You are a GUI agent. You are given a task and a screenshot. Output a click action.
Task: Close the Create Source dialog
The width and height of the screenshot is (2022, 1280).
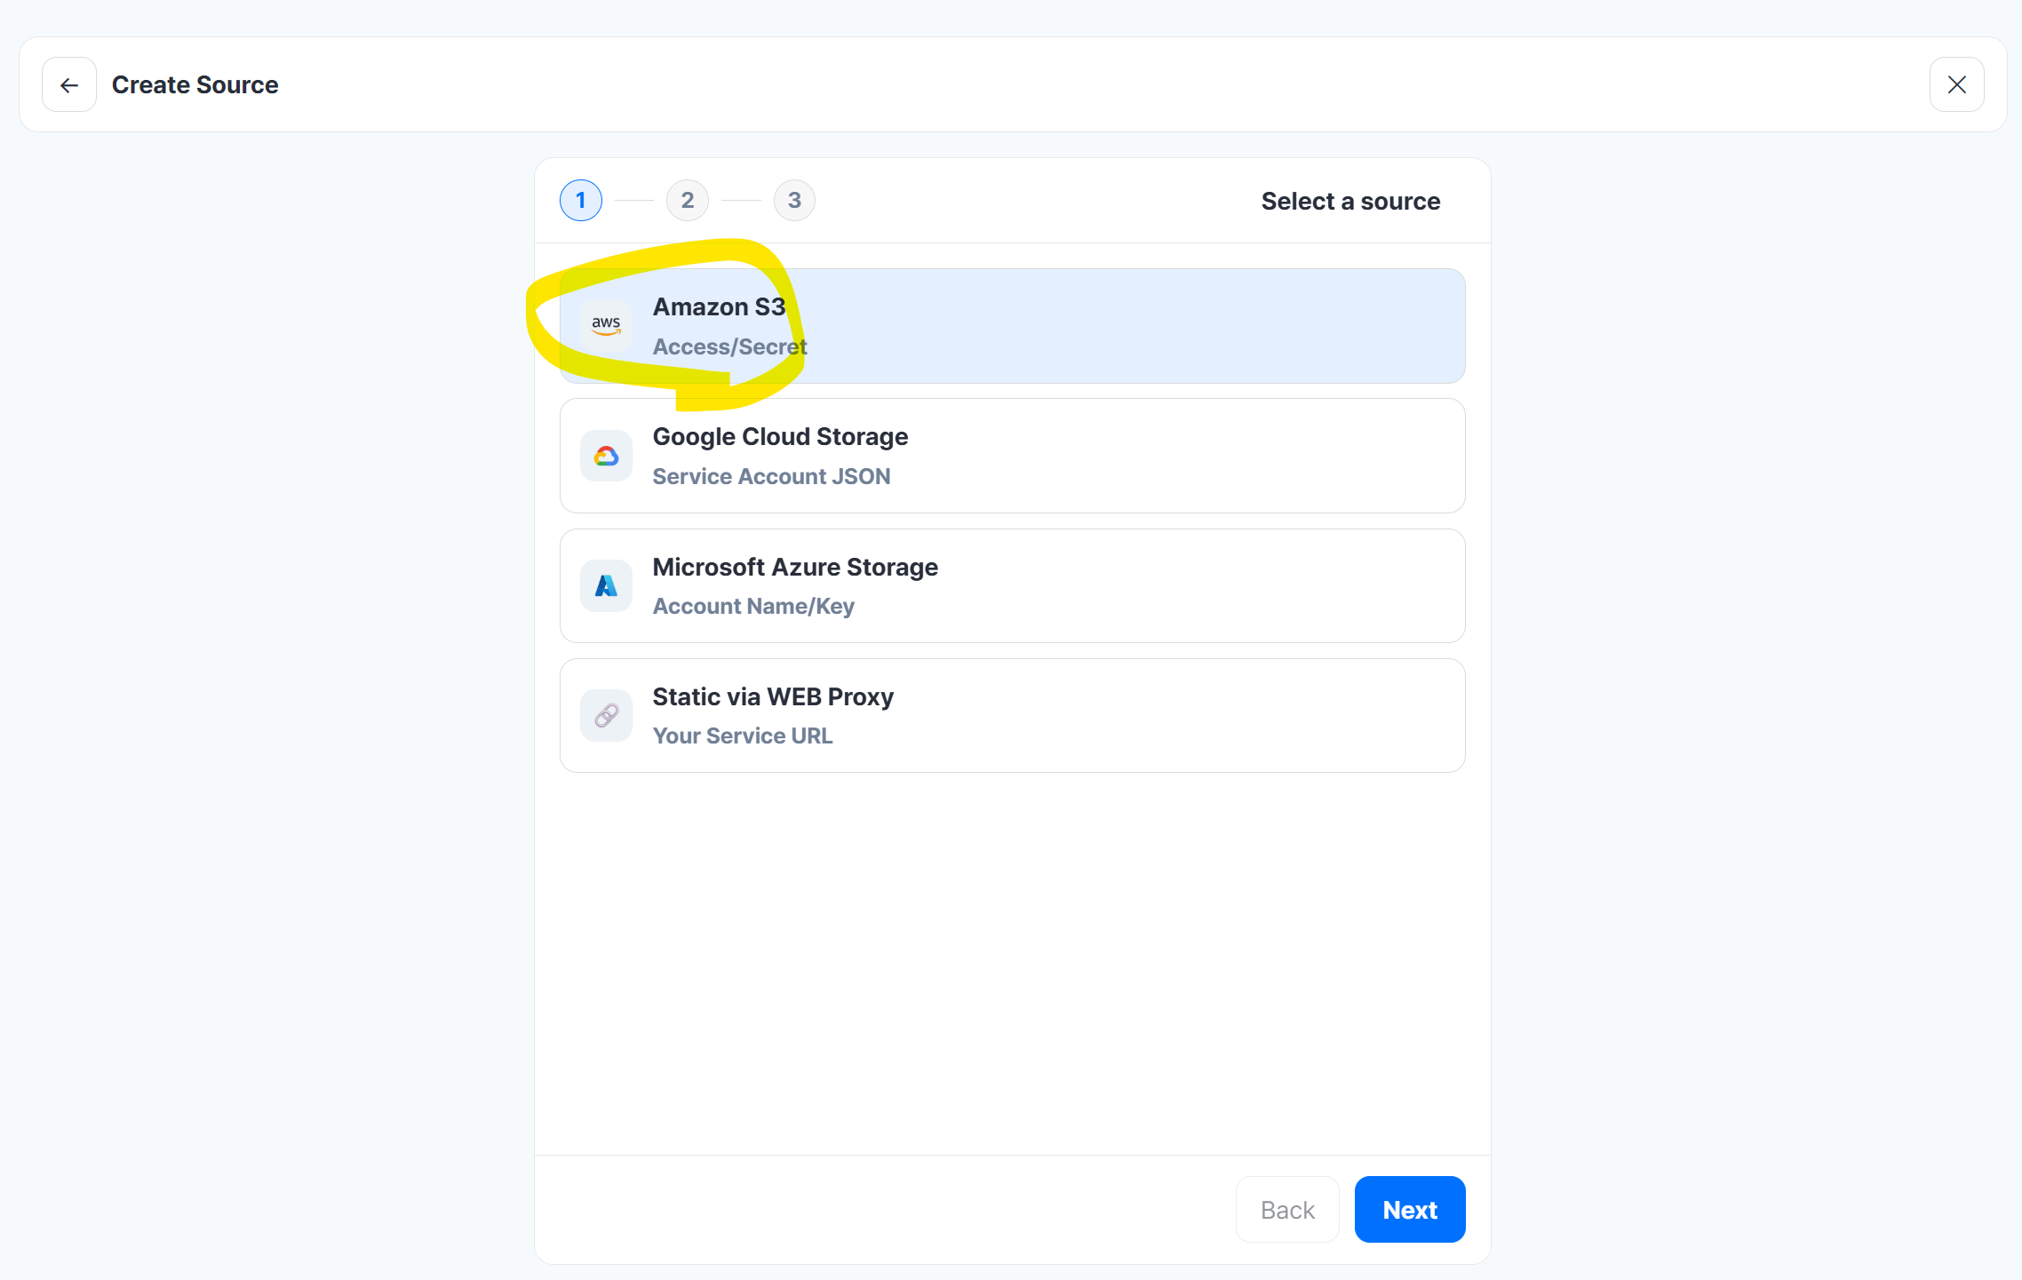tap(1956, 84)
